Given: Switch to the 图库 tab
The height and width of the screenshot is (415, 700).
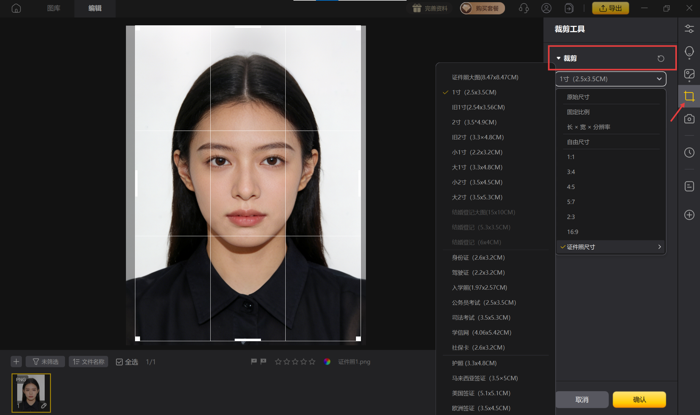Looking at the screenshot, I should [54, 8].
